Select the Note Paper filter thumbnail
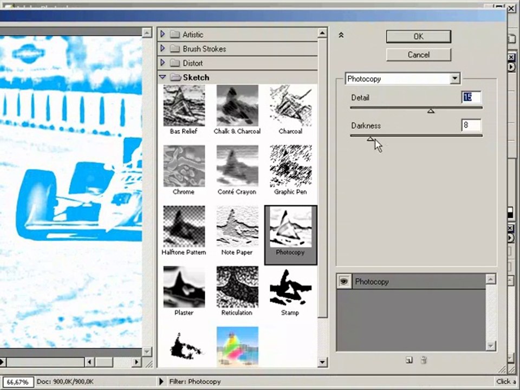Image resolution: width=520 pixels, height=390 pixels. click(x=237, y=226)
